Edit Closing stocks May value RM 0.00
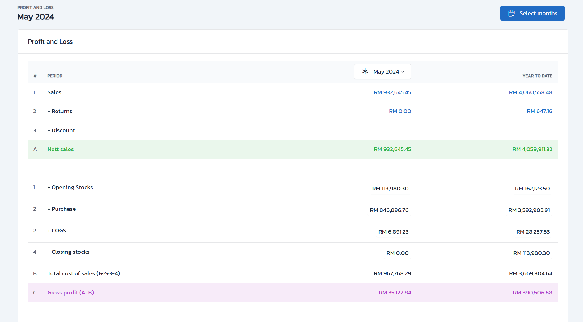The width and height of the screenshot is (583, 322). tap(397, 253)
